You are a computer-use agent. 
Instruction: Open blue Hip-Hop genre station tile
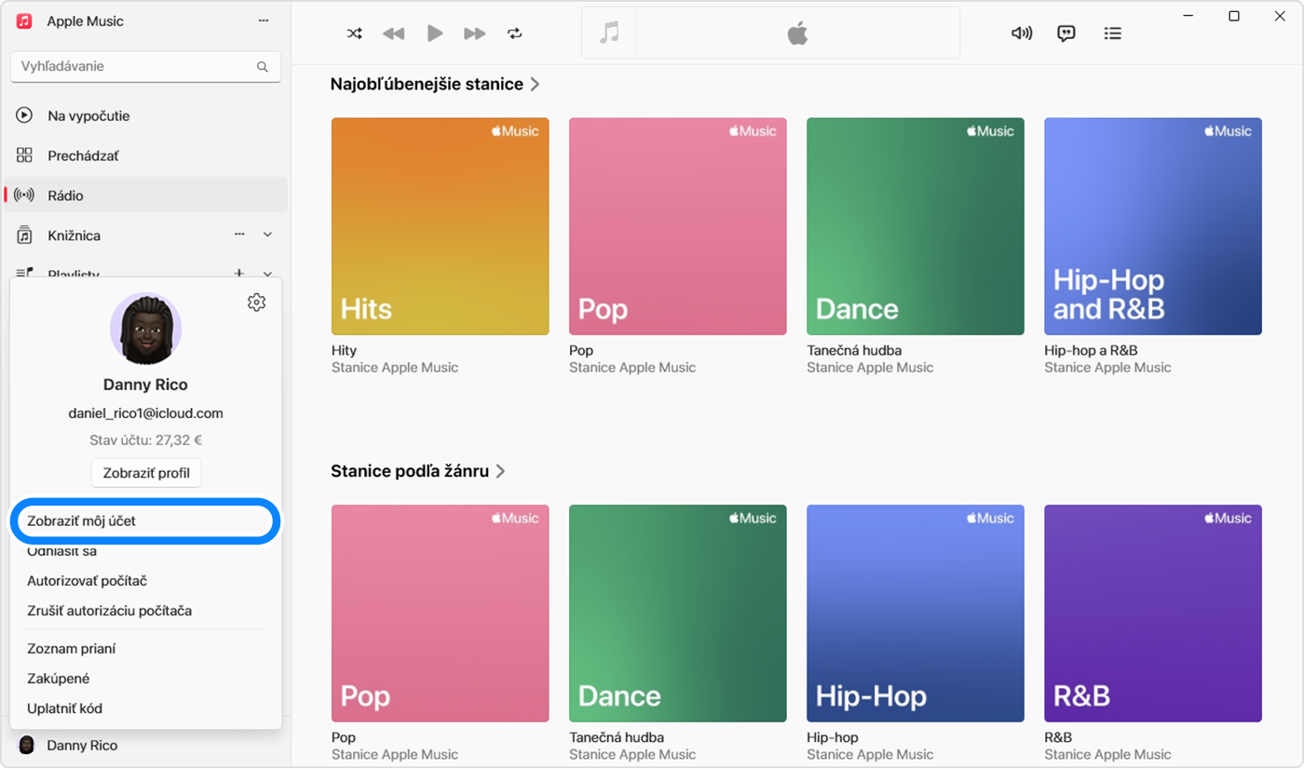point(916,614)
